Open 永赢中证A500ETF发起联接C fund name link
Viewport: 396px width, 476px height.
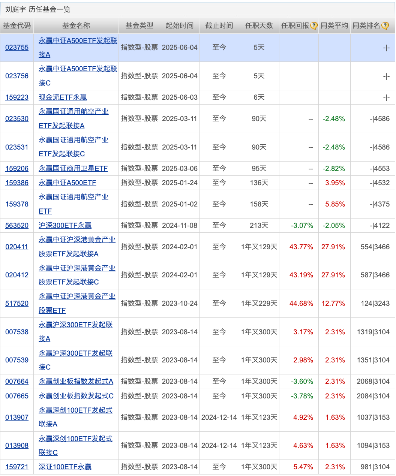[x=78, y=76]
